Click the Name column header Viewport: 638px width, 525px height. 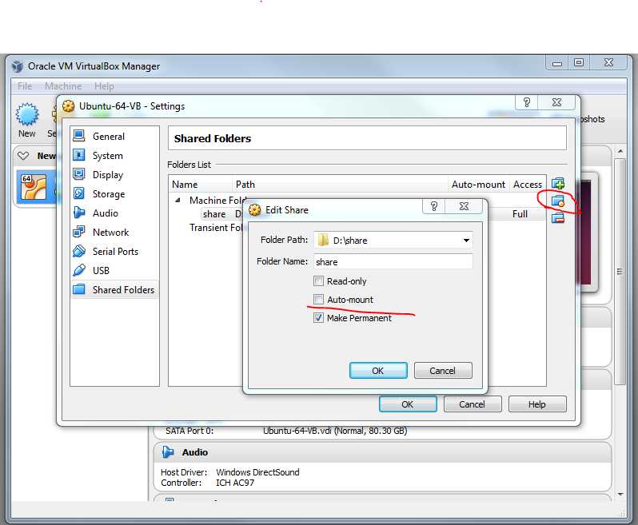(200, 185)
